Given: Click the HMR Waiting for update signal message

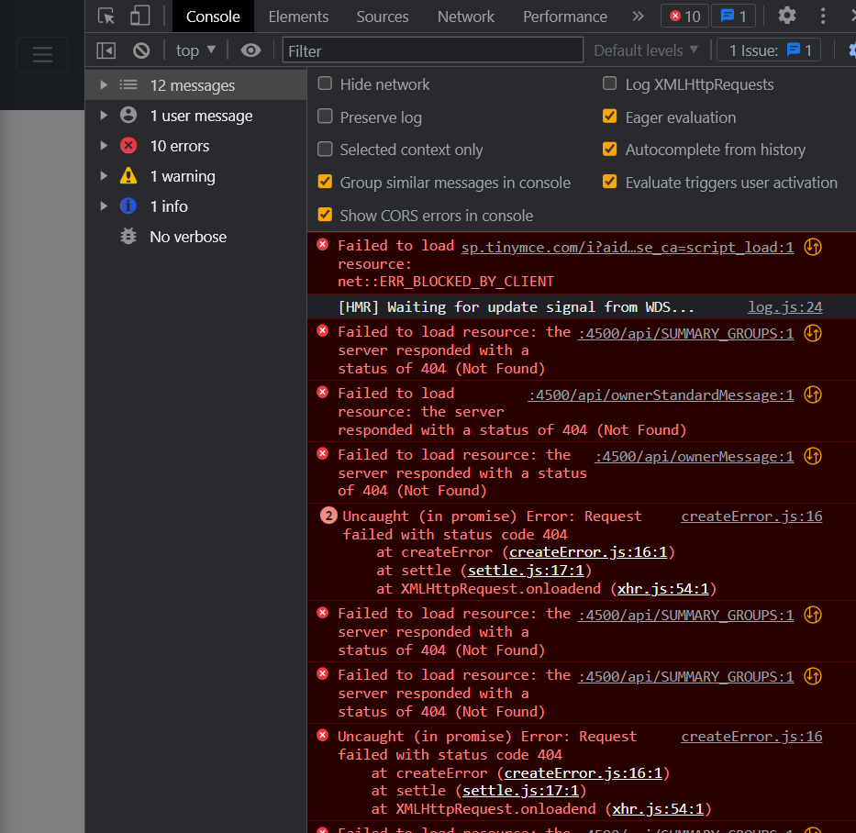Looking at the screenshot, I should (x=516, y=306).
